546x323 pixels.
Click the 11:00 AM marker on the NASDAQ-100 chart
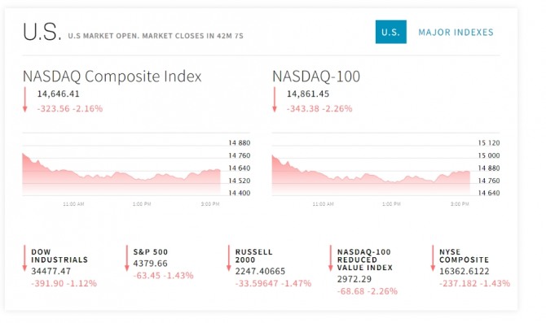pyautogui.click(x=324, y=204)
